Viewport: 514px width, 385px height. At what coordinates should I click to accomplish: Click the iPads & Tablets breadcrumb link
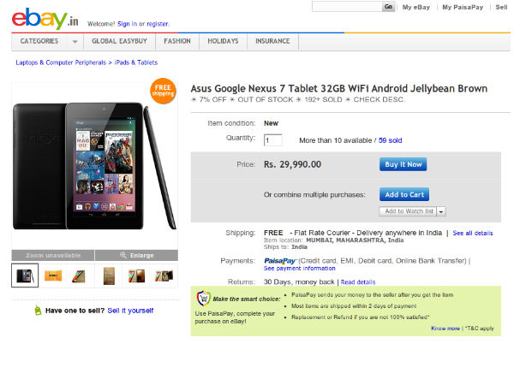(134, 62)
